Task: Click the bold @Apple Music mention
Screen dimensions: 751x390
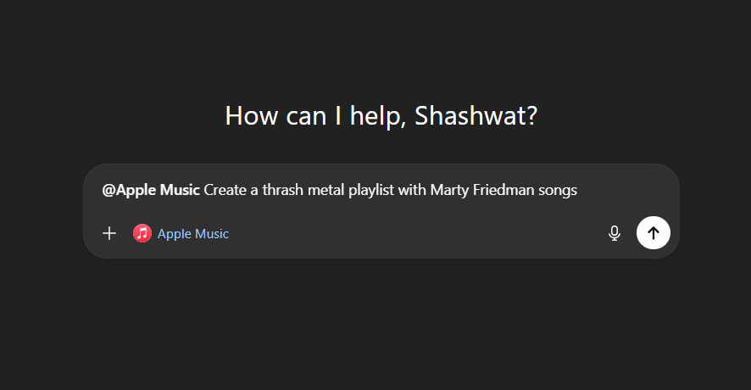Action: tap(151, 190)
